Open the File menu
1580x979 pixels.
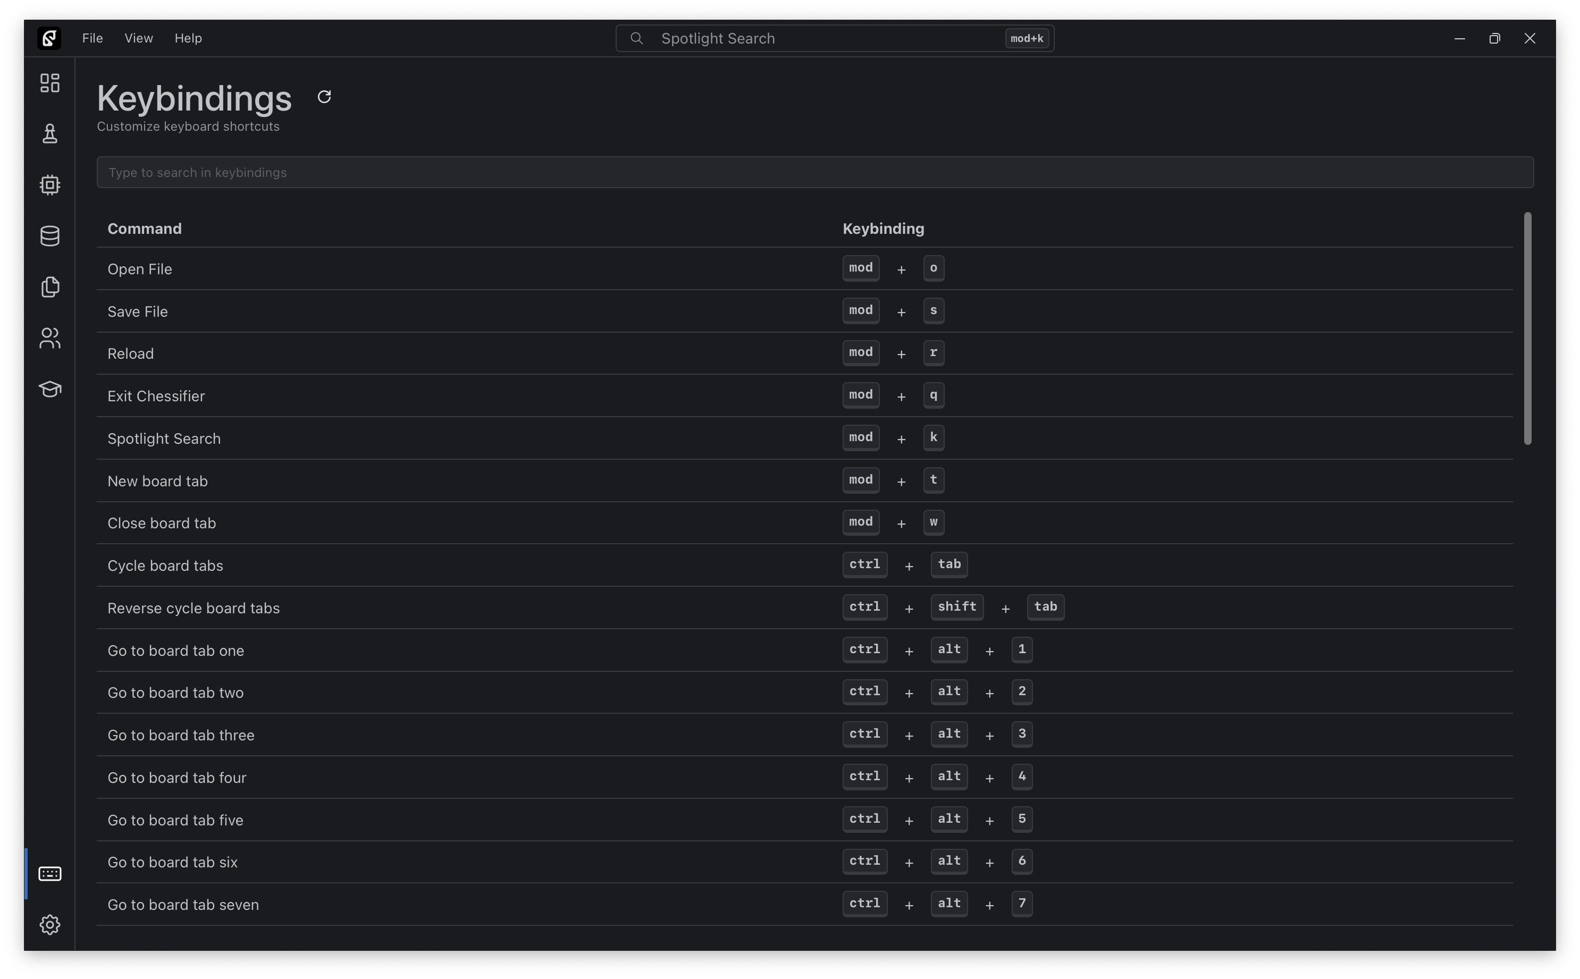click(93, 38)
